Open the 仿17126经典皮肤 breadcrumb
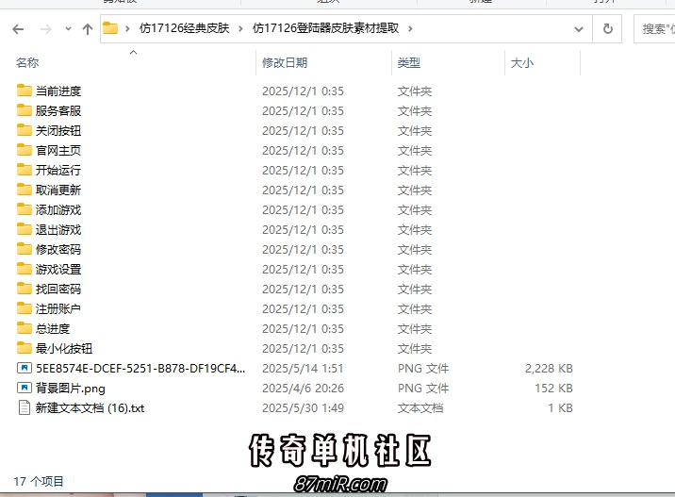Viewport: 675px width, 497px height. [x=184, y=28]
